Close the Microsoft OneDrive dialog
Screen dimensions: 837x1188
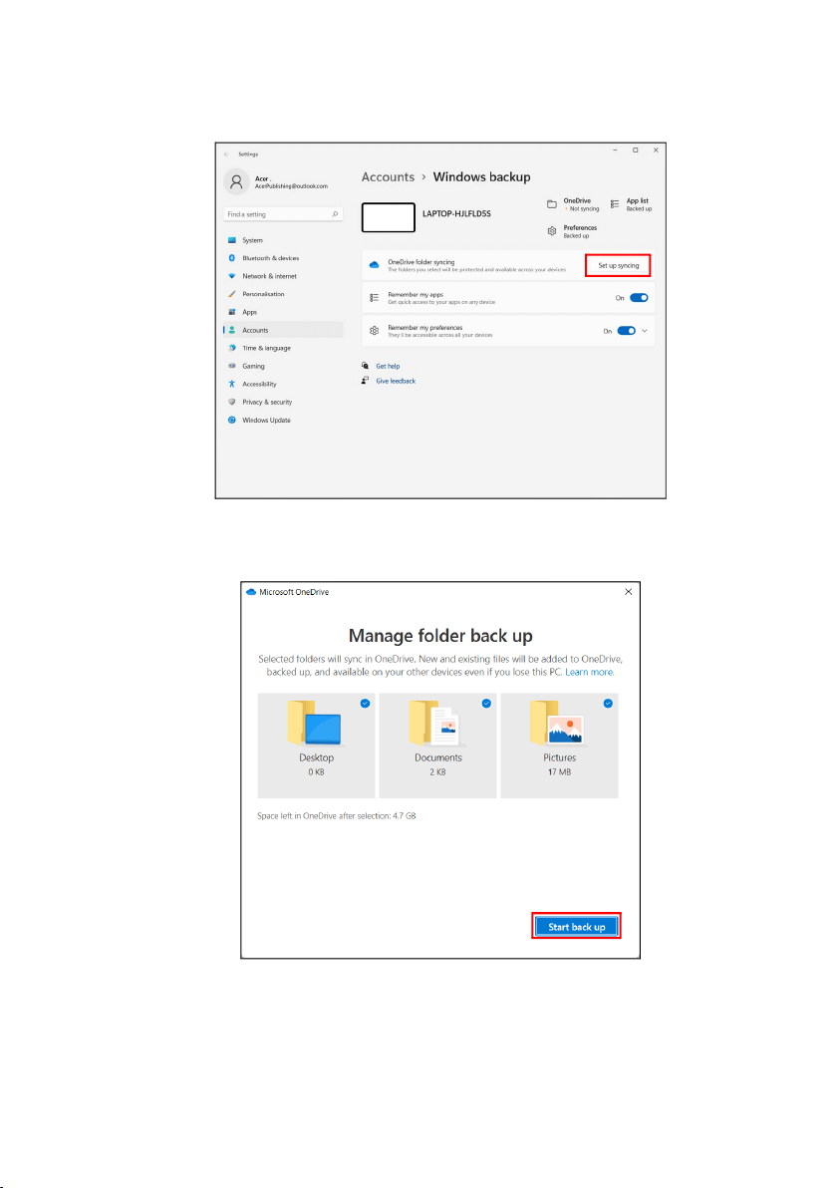coord(628,592)
